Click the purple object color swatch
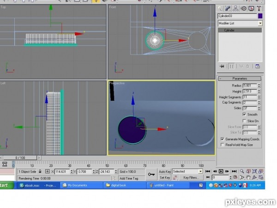The image size is (277, 208). tap(260, 16)
